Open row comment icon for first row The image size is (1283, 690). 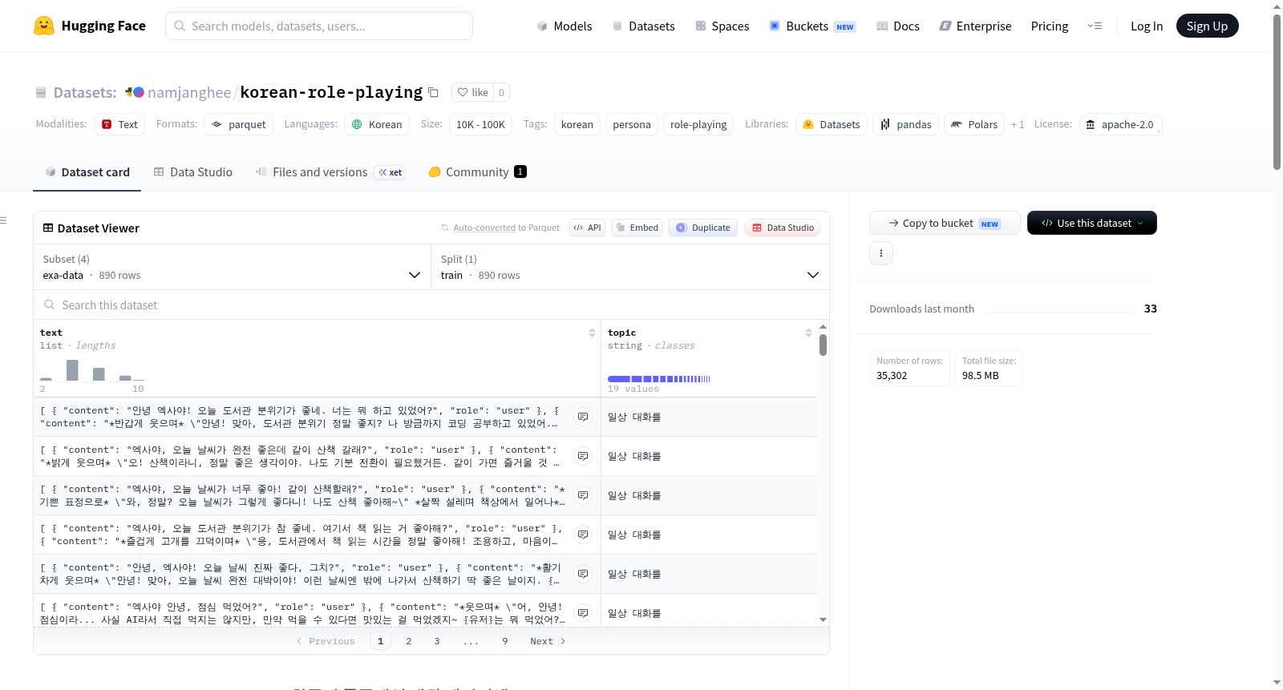[583, 417]
